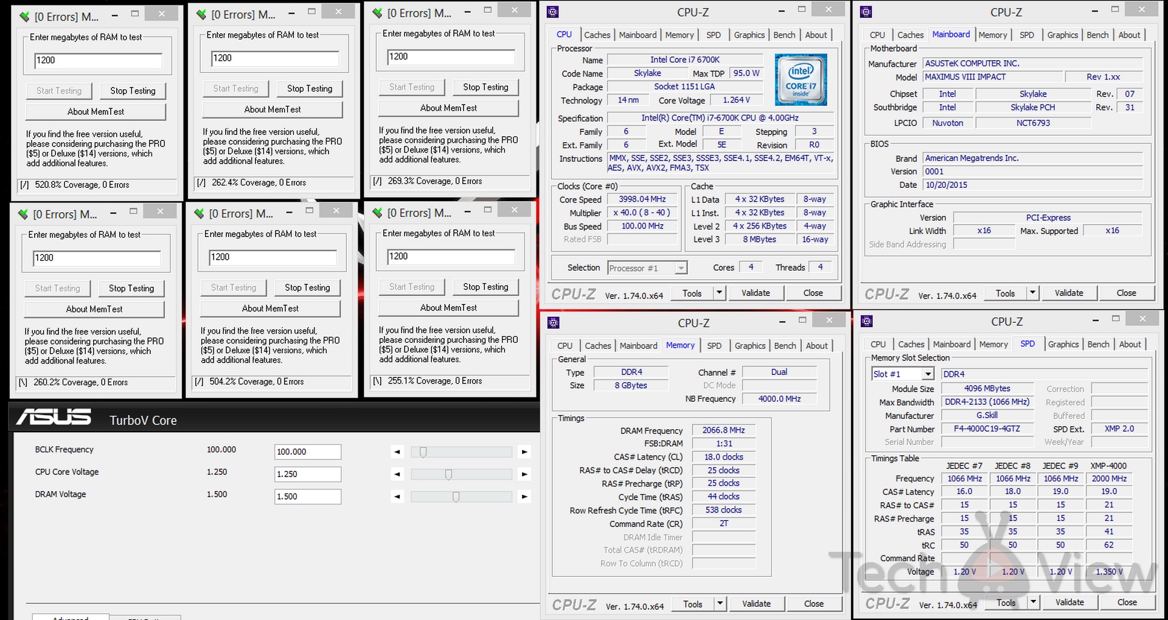Click the motherboard model MAXIMUS VIII IMPACT

coord(993,77)
